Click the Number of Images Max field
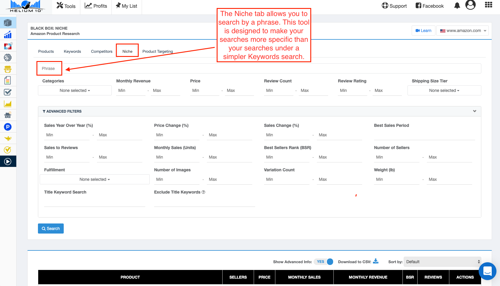 pyautogui.click(x=229, y=179)
